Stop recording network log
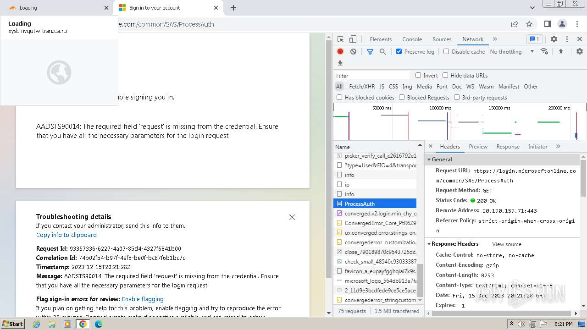 (340, 52)
